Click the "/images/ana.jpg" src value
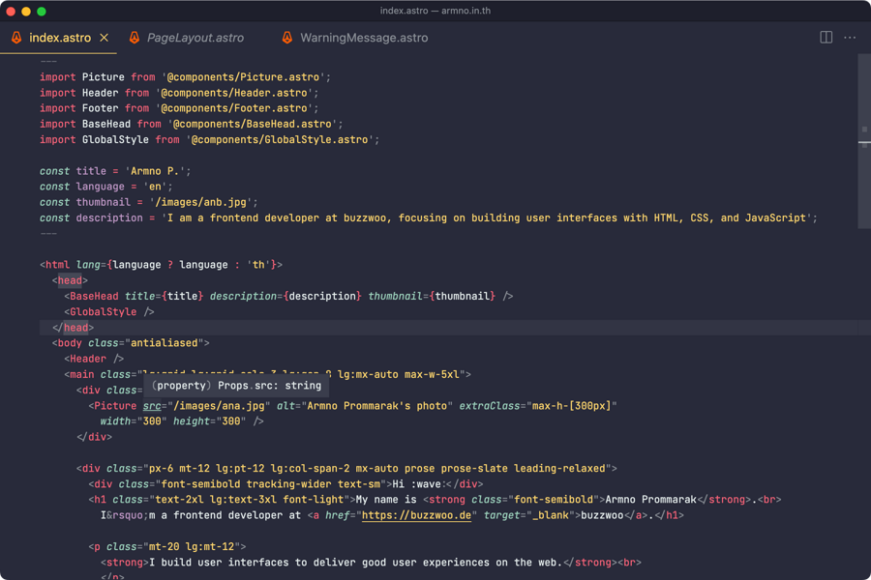871x580 pixels. [219, 406]
